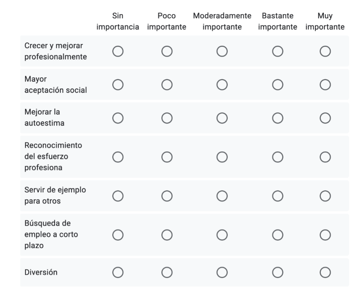Viewport: 363px width, 296px height.
Task: Mark Crecer y mejorar profesionalmente as 'Sin importancia'
Action: [x=118, y=52]
